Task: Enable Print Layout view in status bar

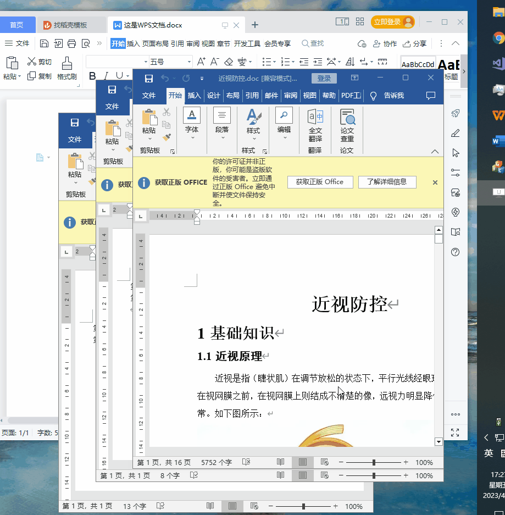Action: tap(302, 462)
